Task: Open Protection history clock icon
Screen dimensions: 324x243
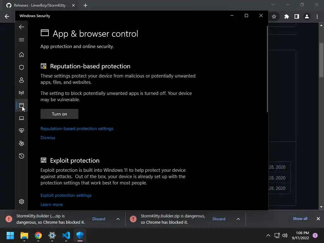Action: pos(22,156)
